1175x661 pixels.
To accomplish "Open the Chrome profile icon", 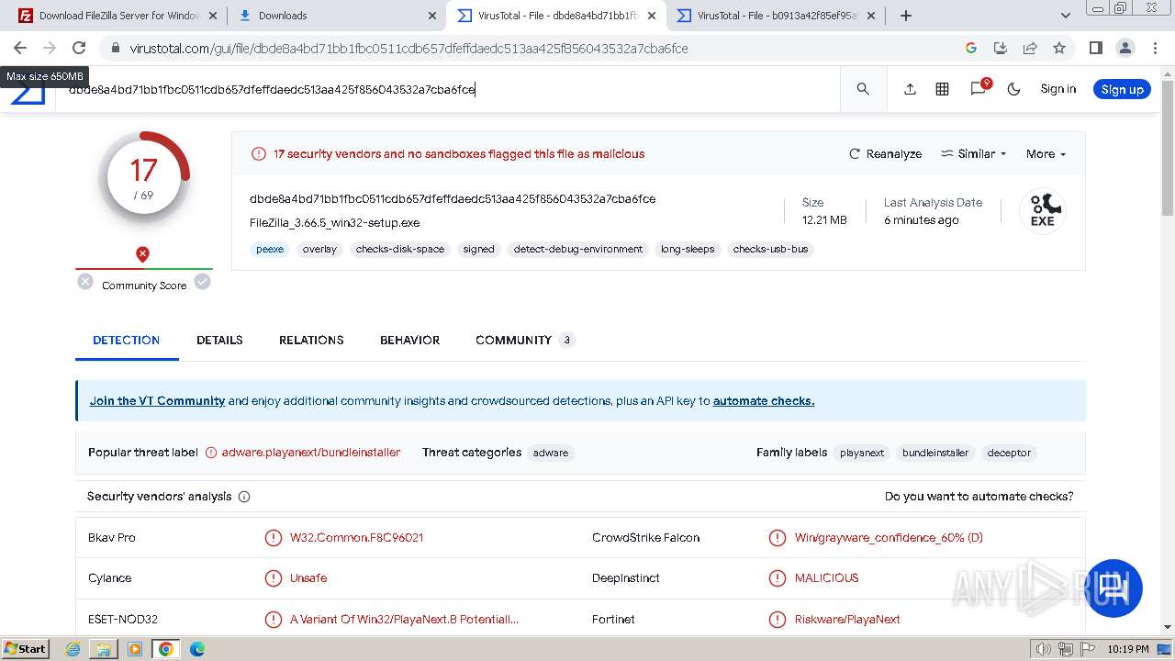I will tap(1125, 48).
